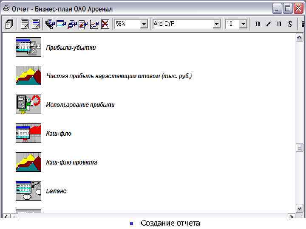Click the second blue-header page icon
Screen dimensions: 306x229
pyautogui.click(x=36, y=24)
